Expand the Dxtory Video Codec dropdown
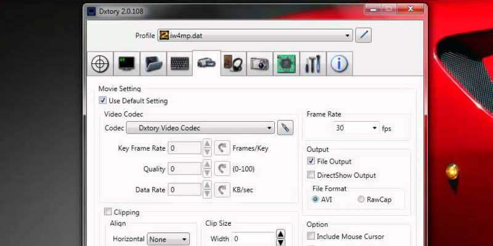 pos(201,128)
